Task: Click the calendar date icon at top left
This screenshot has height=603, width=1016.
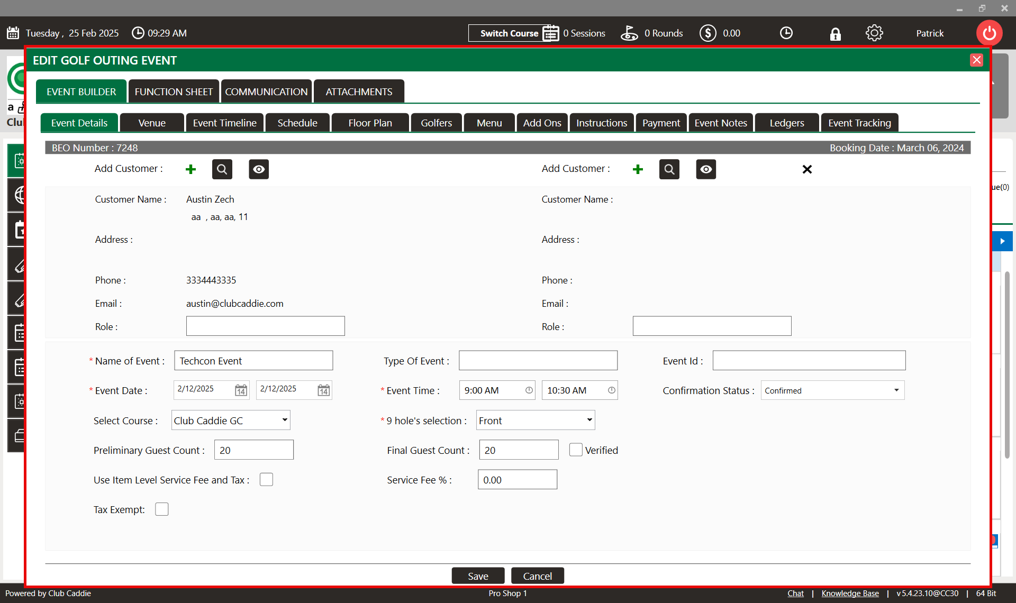Action: [13, 33]
